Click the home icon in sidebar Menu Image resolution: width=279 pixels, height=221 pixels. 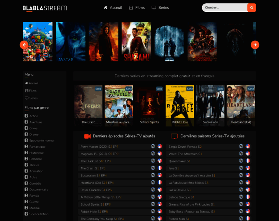tap(26, 83)
